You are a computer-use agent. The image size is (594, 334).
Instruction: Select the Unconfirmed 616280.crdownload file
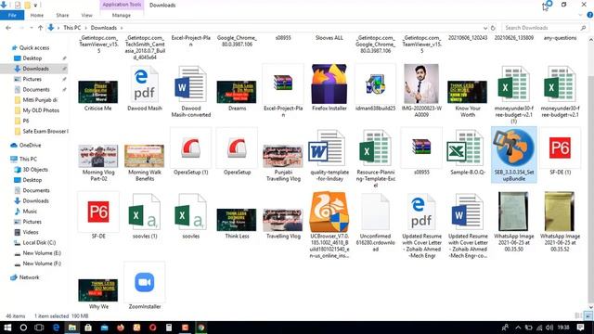pos(375,212)
